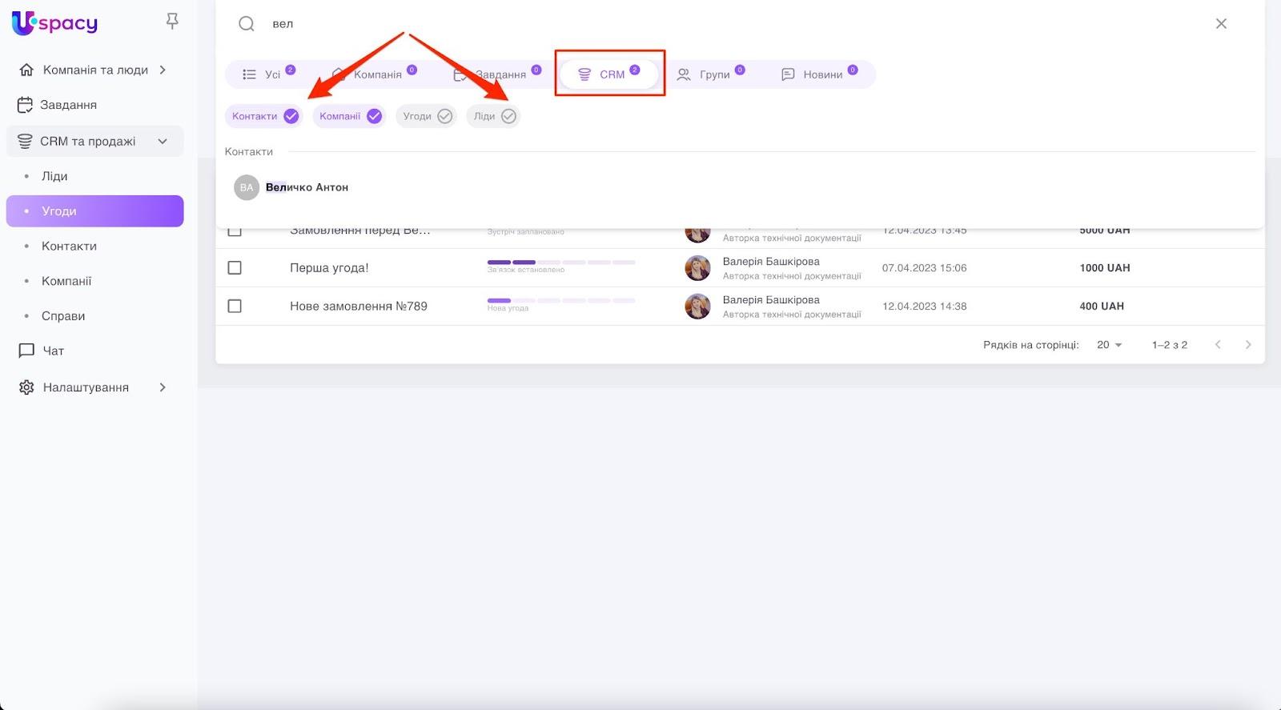Open deal Перша угода!
This screenshot has height=710, width=1281.
click(329, 268)
